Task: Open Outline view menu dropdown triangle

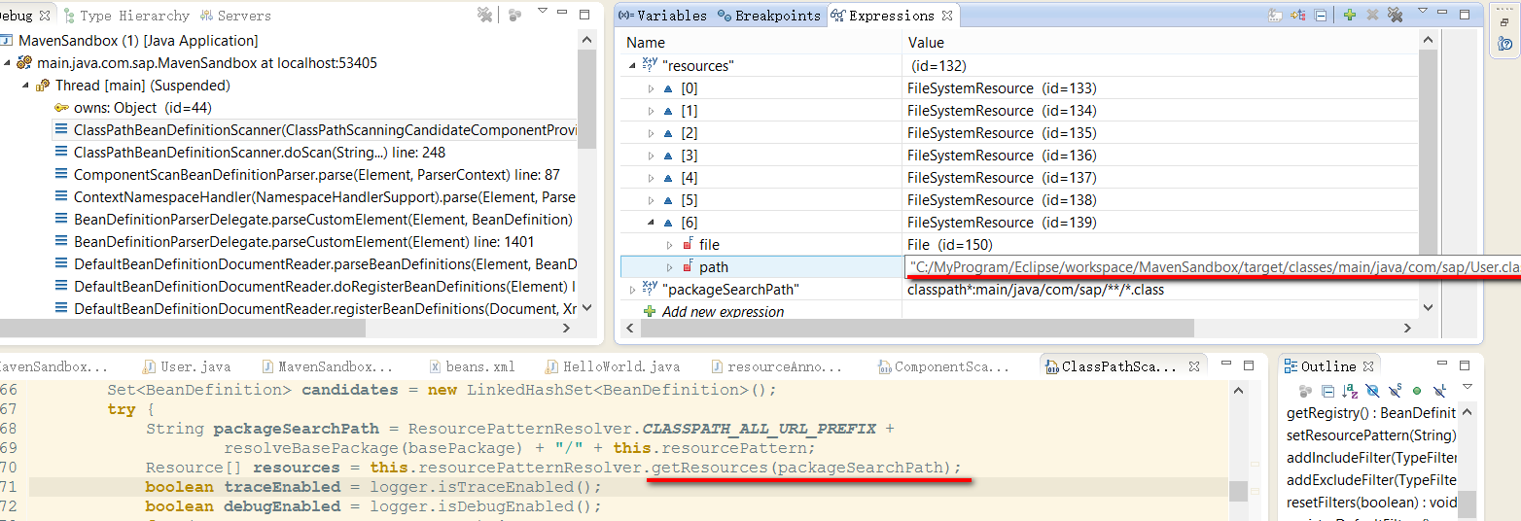Action: pyautogui.click(x=1467, y=387)
